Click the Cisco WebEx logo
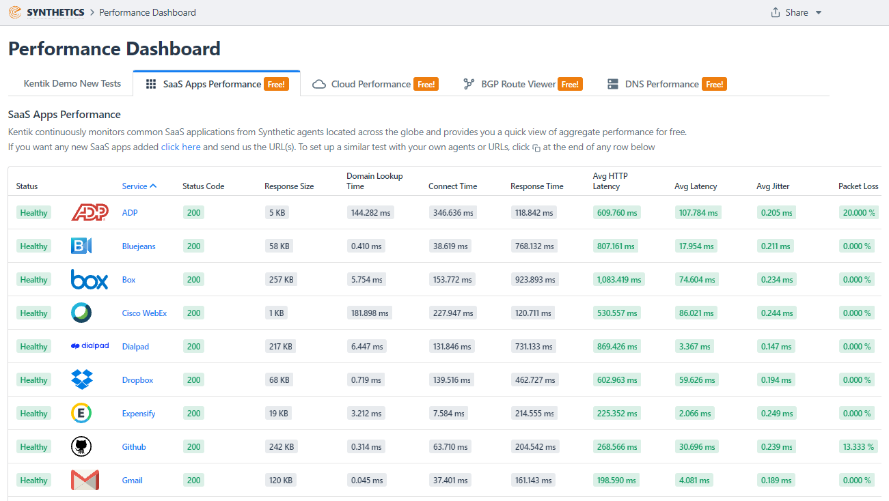Viewport: 889px width, 501px height. [x=81, y=313]
